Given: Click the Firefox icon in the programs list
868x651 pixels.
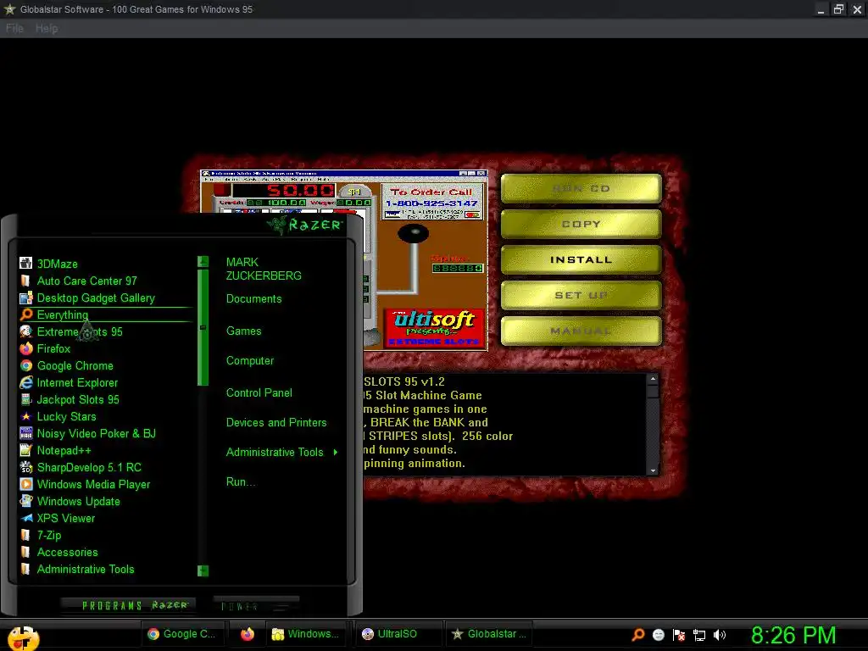Looking at the screenshot, I should [25, 348].
